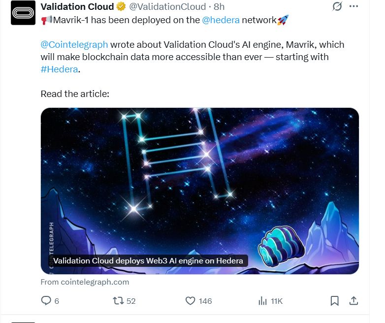The width and height of the screenshot is (385, 323).
Task: Click the Grok icon on the tweet
Action: [337, 7]
